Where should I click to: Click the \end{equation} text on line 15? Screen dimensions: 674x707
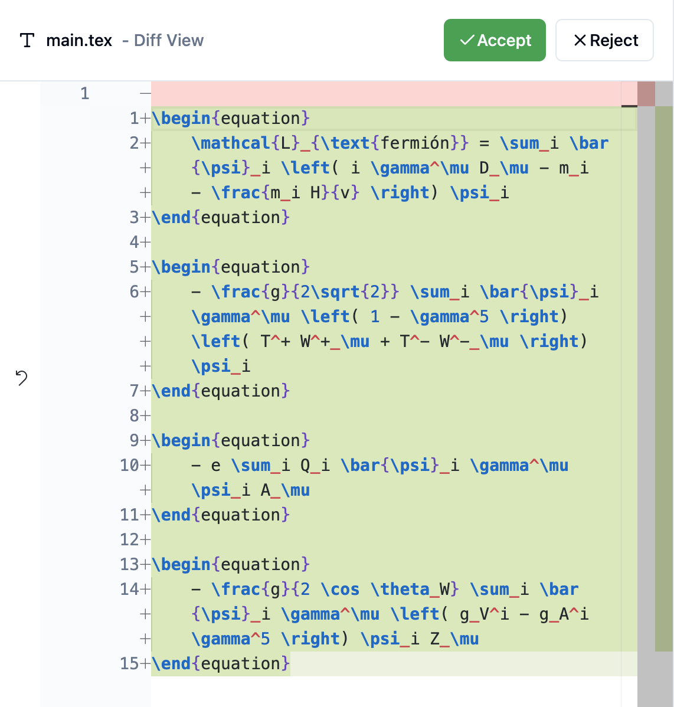[221, 663]
